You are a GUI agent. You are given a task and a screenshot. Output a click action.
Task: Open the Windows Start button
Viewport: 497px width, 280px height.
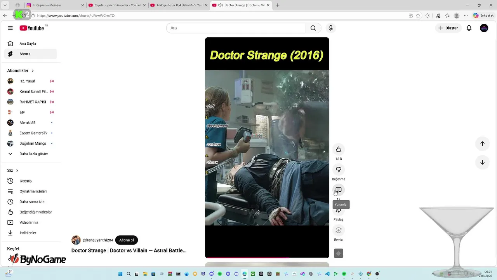pos(120,274)
